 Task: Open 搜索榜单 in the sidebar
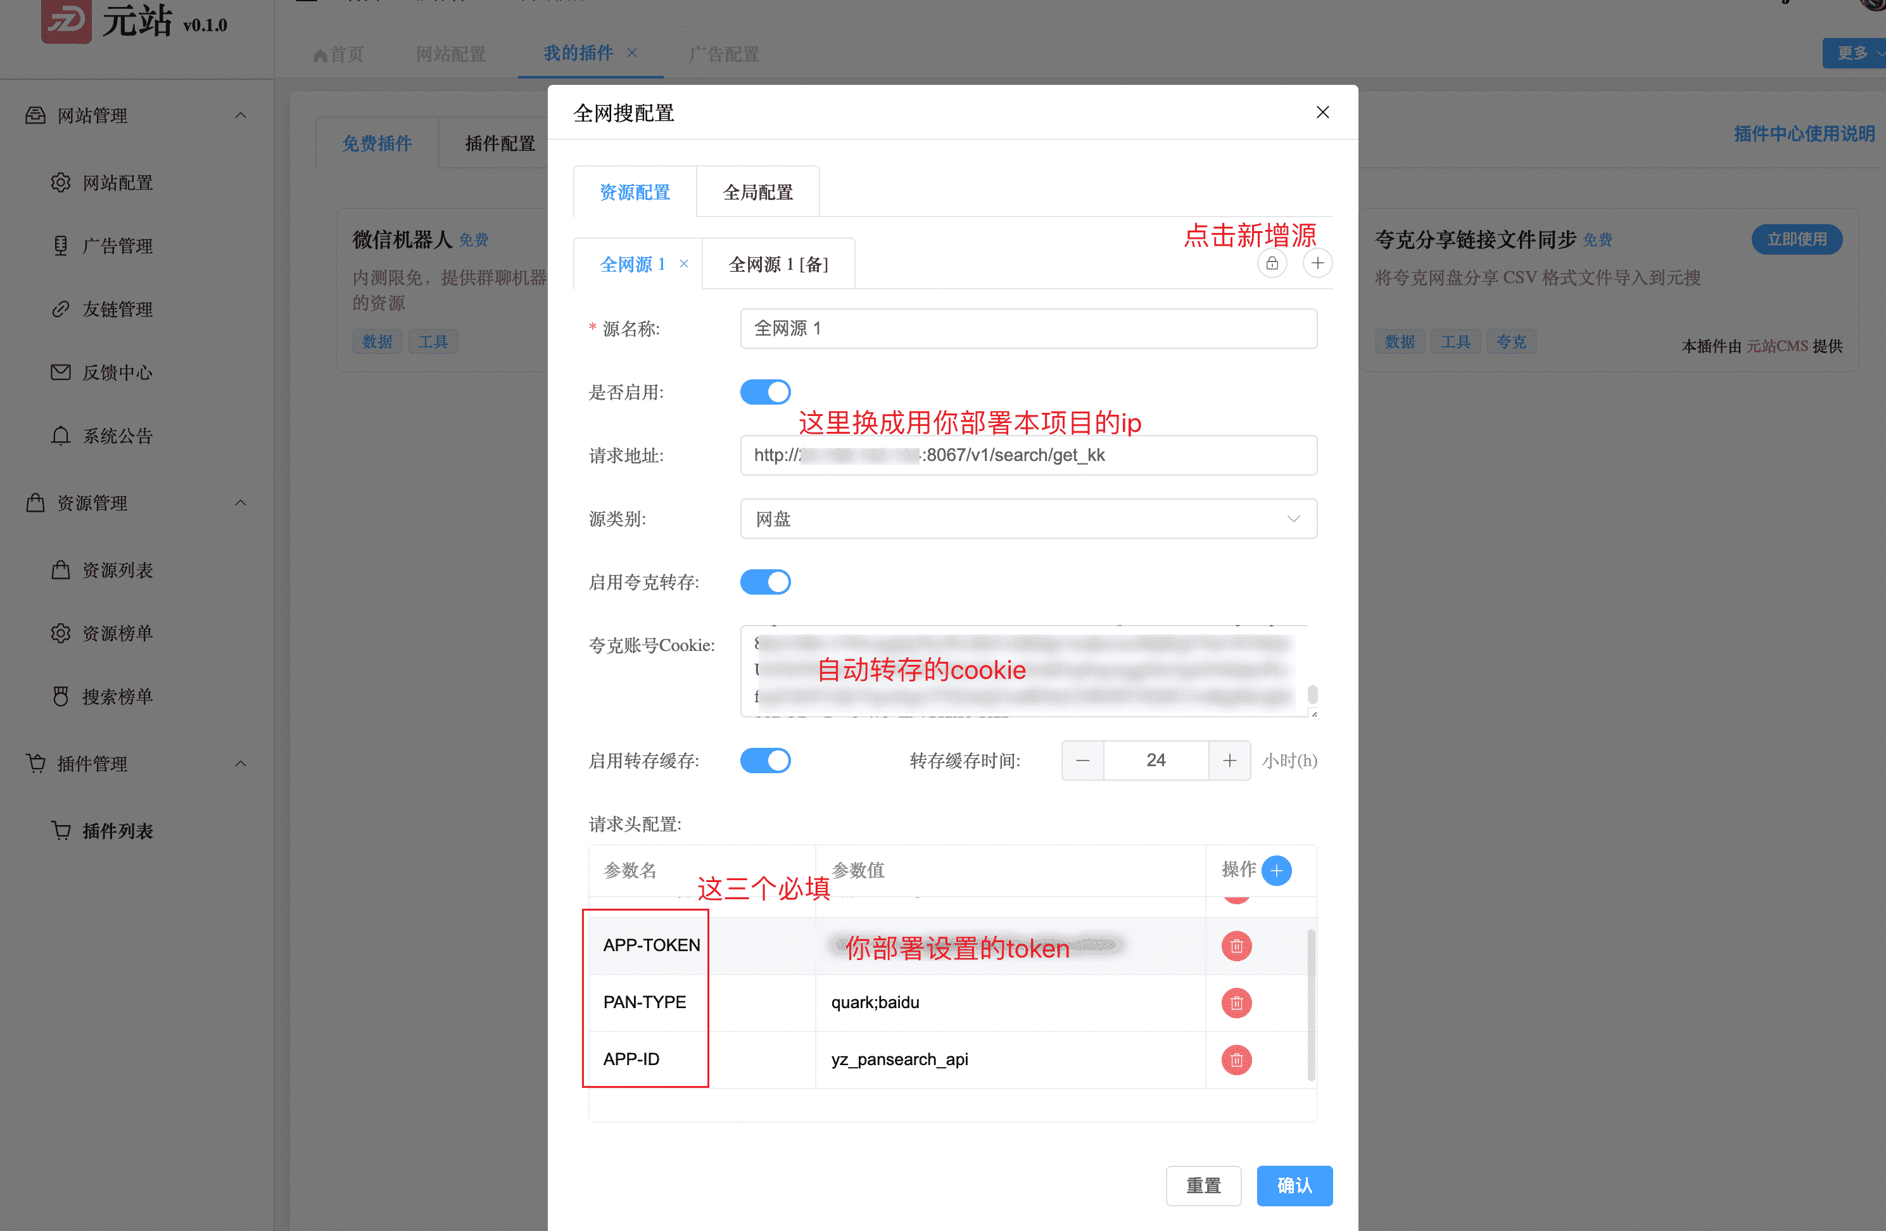point(117,697)
